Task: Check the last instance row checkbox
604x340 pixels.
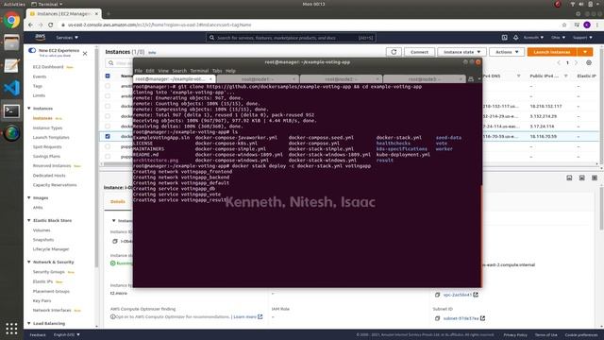Action: pyautogui.click(x=108, y=157)
